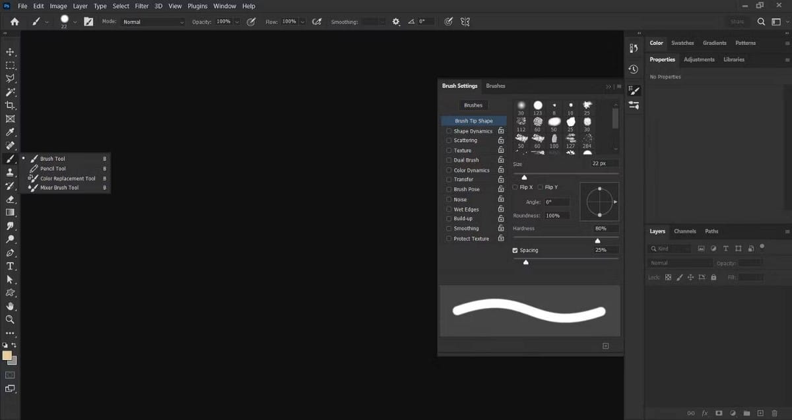Open the Flow dropdown arrow
792x420 pixels.
pos(302,21)
